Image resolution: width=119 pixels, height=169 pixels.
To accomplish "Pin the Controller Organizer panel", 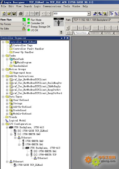I will pos(65,38).
